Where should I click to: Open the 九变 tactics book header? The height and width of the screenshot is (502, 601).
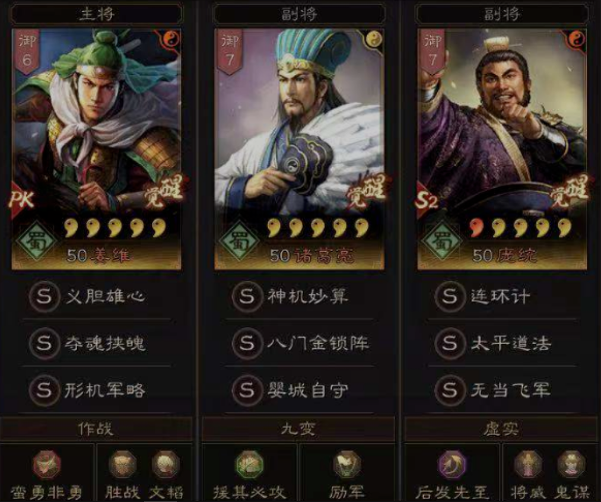298,429
